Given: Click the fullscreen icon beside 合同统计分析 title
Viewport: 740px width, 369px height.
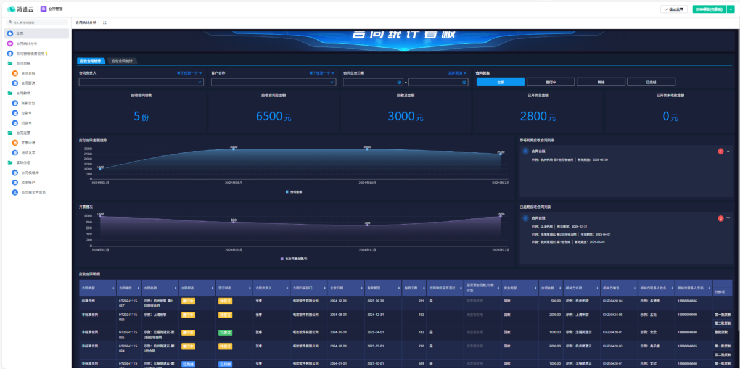Looking at the screenshot, I should [x=105, y=22].
